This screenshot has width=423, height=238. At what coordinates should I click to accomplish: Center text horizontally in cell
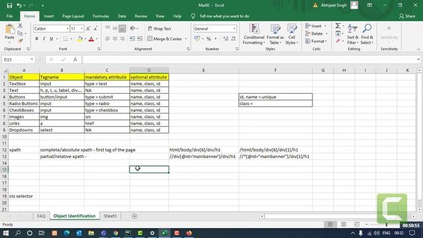(x=115, y=39)
